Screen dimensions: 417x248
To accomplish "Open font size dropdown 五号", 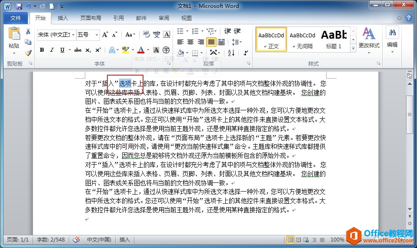I will point(97,35).
